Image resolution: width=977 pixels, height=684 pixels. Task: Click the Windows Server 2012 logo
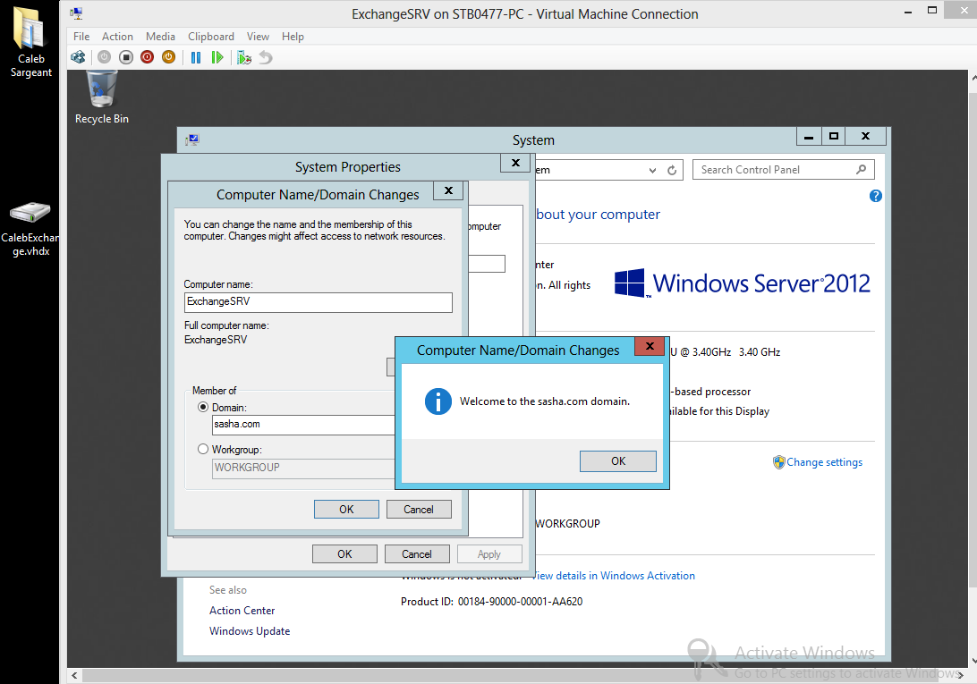click(x=742, y=283)
